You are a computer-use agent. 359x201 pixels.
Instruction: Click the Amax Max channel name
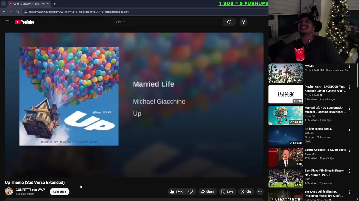click(x=310, y=154)
